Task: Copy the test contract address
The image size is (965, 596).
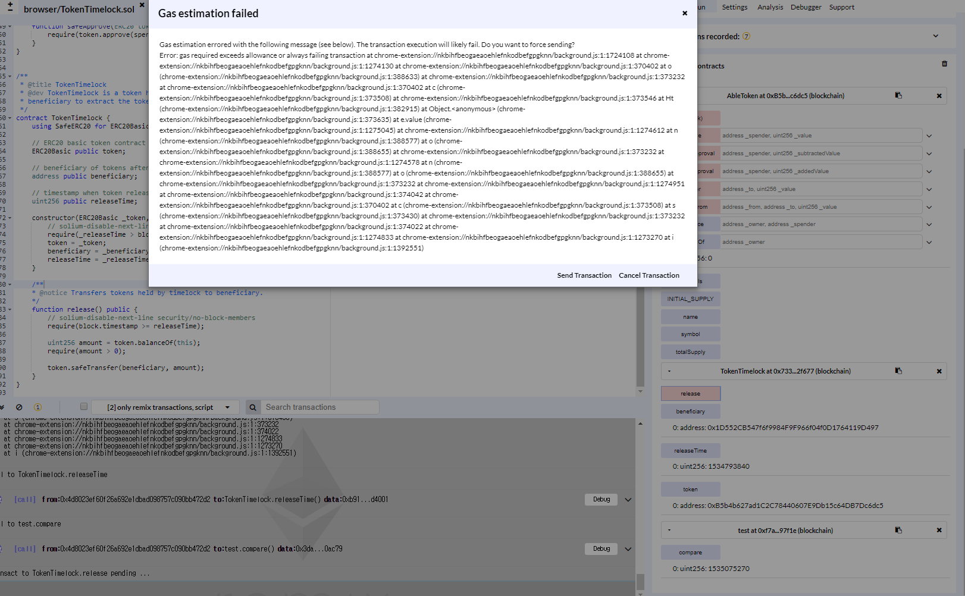Action: pos(898,530)
